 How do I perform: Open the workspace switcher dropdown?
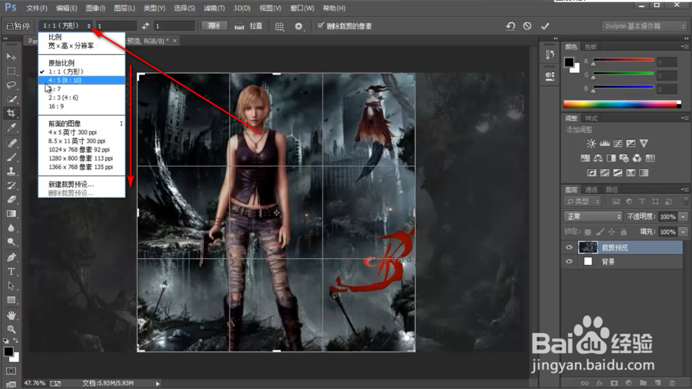pyautogui.click(x=644, y=26)
